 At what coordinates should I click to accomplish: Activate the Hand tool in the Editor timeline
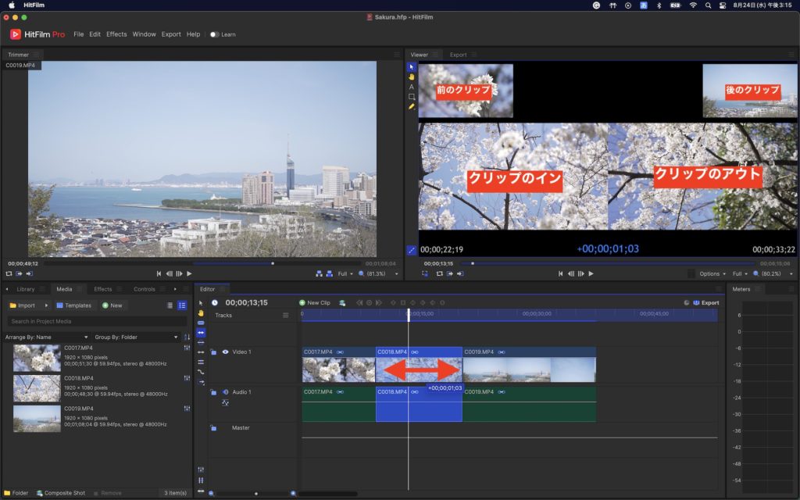(x=201, y=312)
